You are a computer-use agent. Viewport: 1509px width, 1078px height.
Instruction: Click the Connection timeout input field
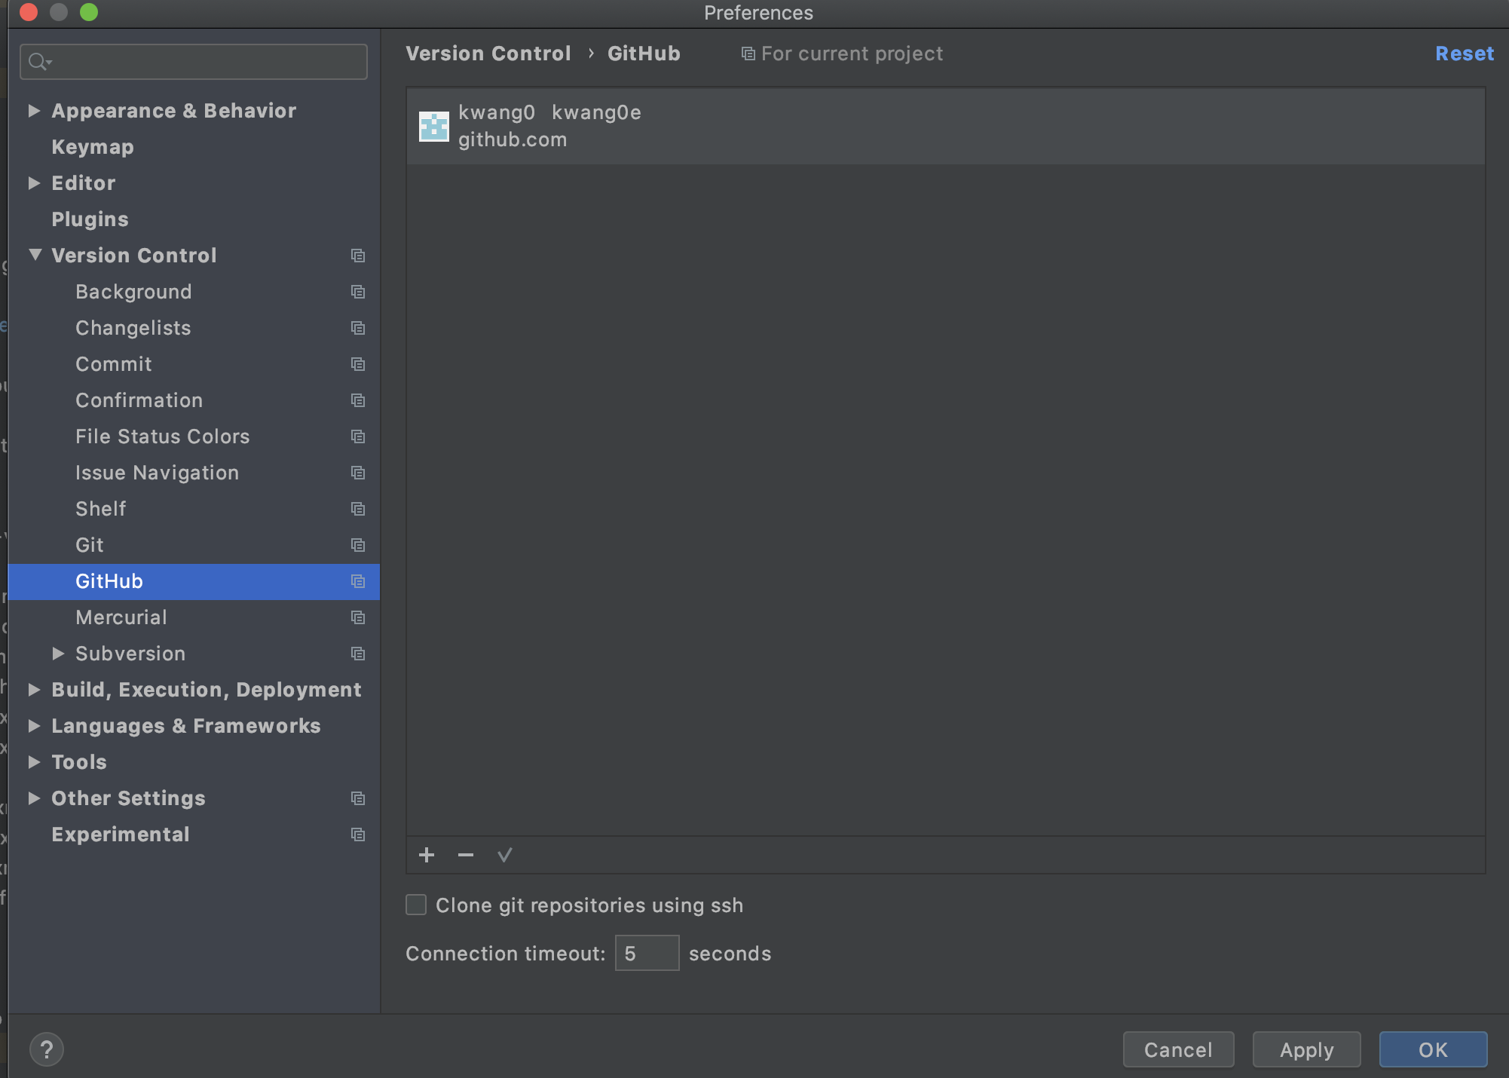(x=647, y=954)
